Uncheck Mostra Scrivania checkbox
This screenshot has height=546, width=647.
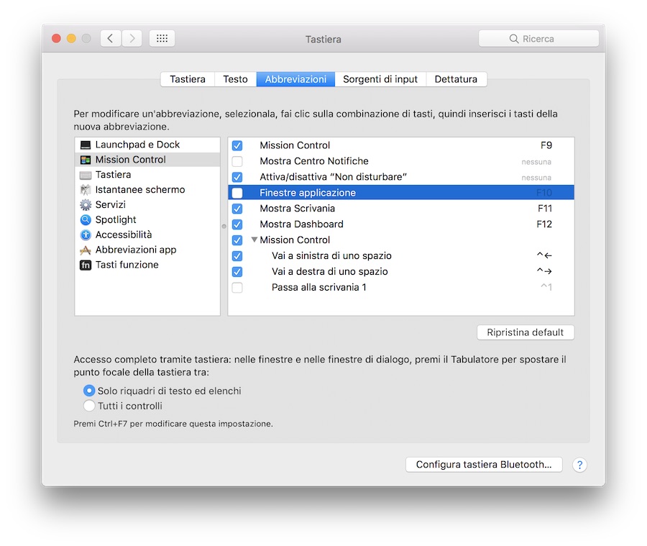(x=237, y=209)
